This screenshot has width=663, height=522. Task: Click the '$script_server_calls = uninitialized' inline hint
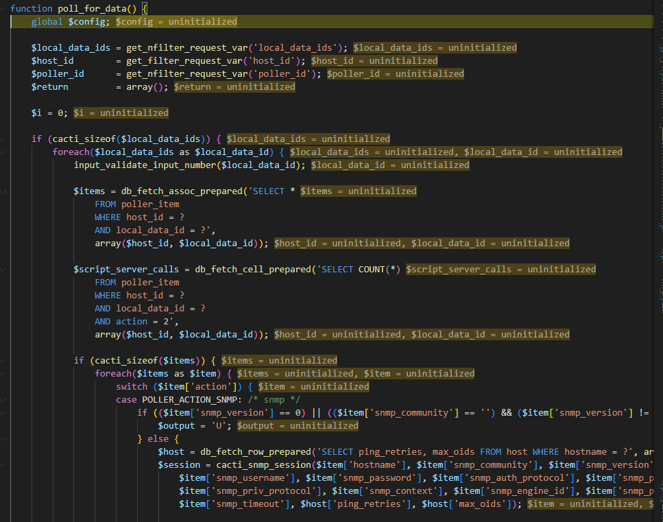tap(501, 270)
